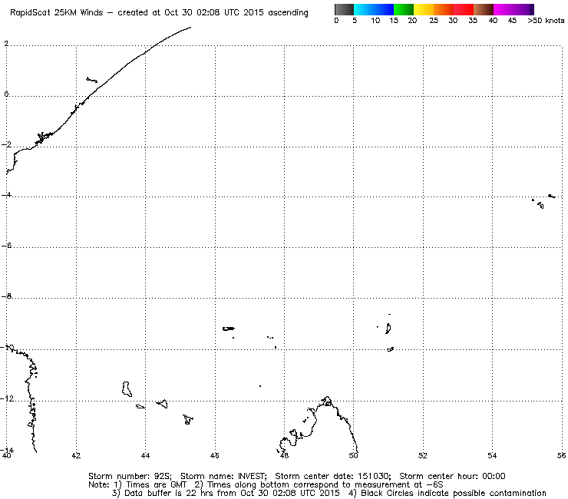Click the northern Madagascar outline near 49E

click(x=319, y=424)
